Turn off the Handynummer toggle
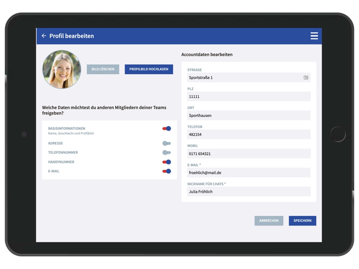Viewport: 359px width, 269px height. click(167, 162)
